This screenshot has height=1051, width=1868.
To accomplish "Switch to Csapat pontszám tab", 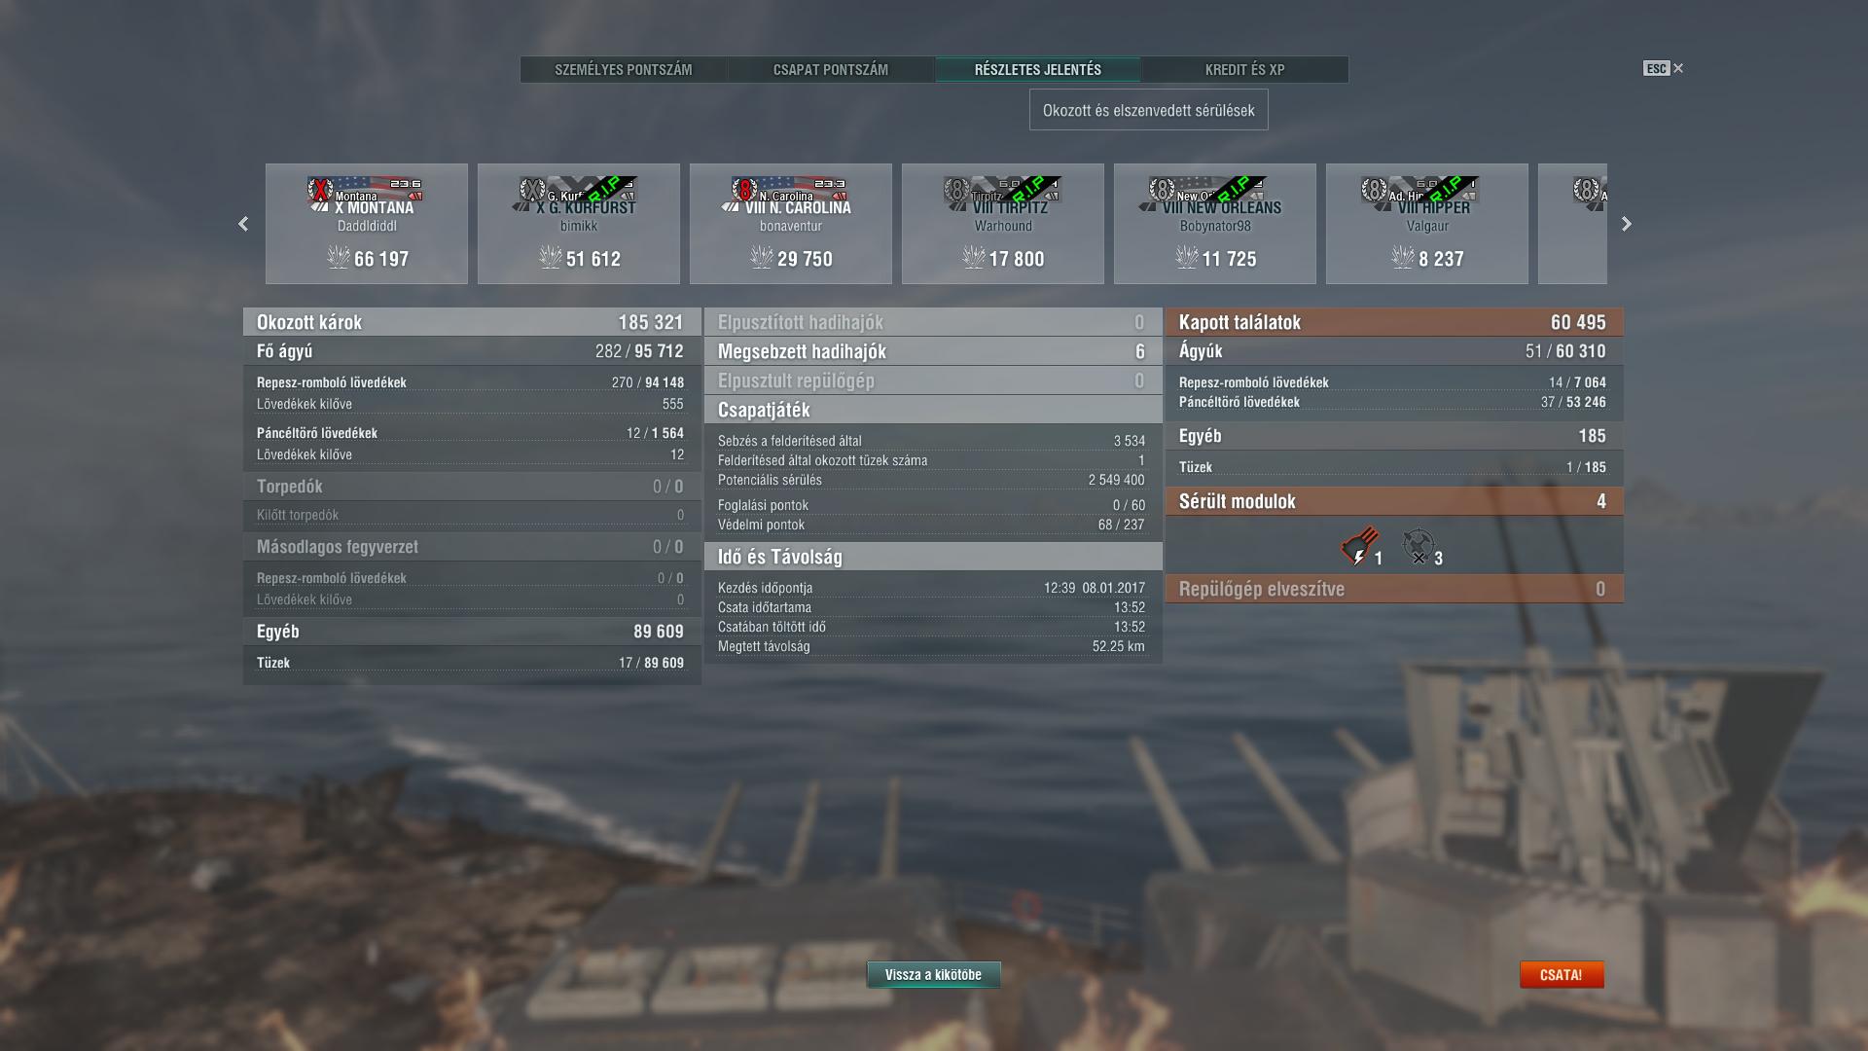I will coord(831,69).
